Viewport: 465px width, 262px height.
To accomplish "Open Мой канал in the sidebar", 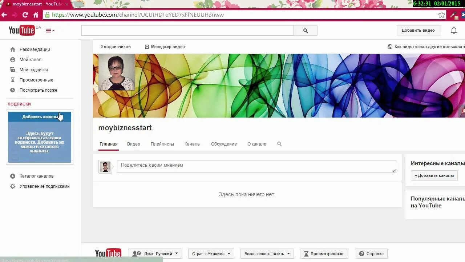I will (x=31, y=60).
